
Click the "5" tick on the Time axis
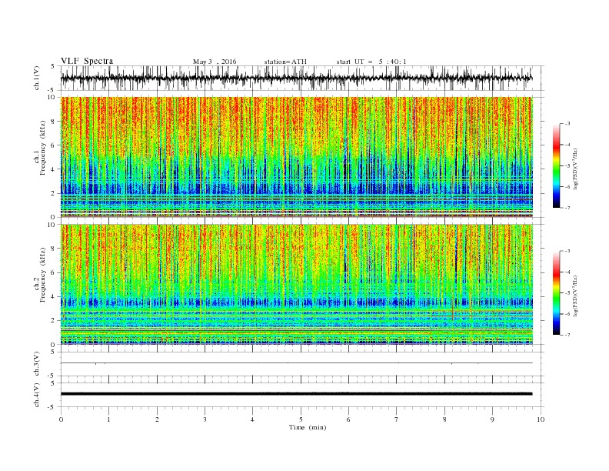pyautogui.click(x=301, y=419)
